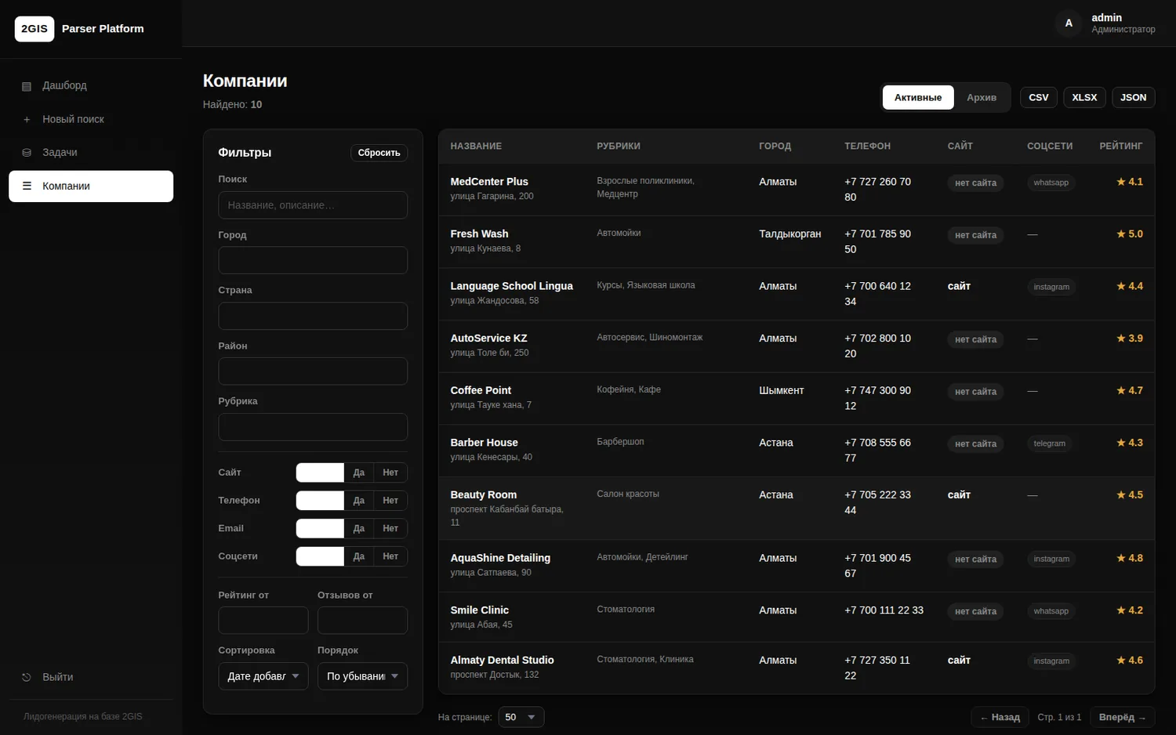Click the РЕЙТИНГ column header
This screenshot has width=1176, height=735.
[1121, 147]
